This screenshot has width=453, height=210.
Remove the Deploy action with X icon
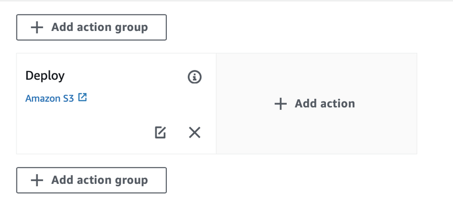pos(195,133)
